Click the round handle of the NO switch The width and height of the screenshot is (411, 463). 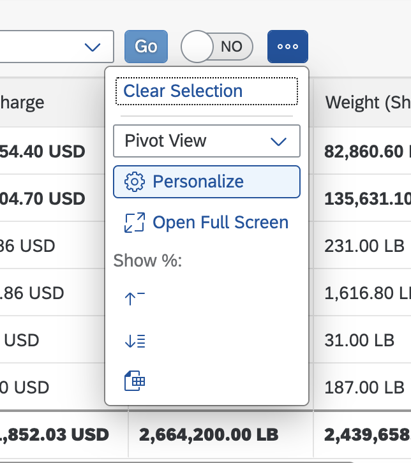click(197, 47)
